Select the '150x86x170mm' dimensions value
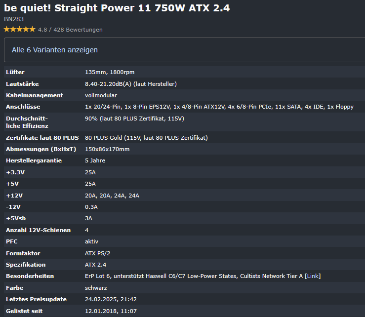The height and width of the screenshot is (317, 365). coord(107,149)
